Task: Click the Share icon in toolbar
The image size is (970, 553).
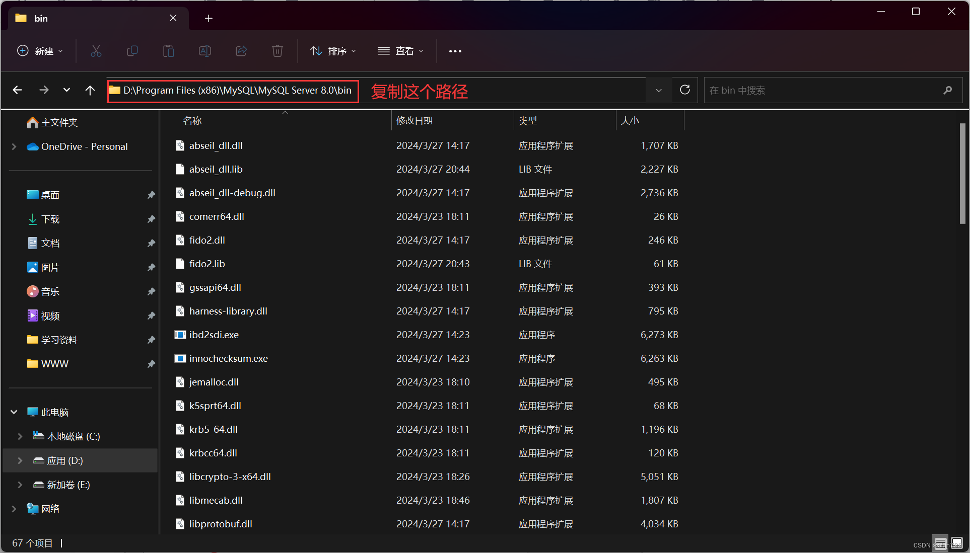Action: click(241, 51)
